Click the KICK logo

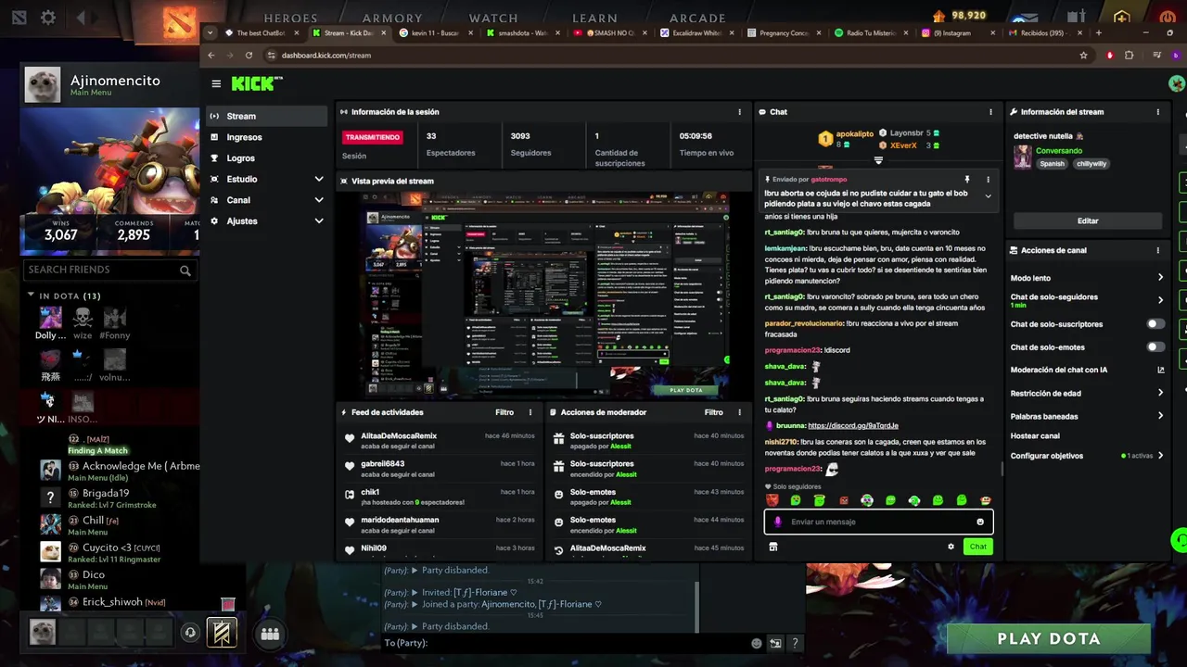pos(256,83)
